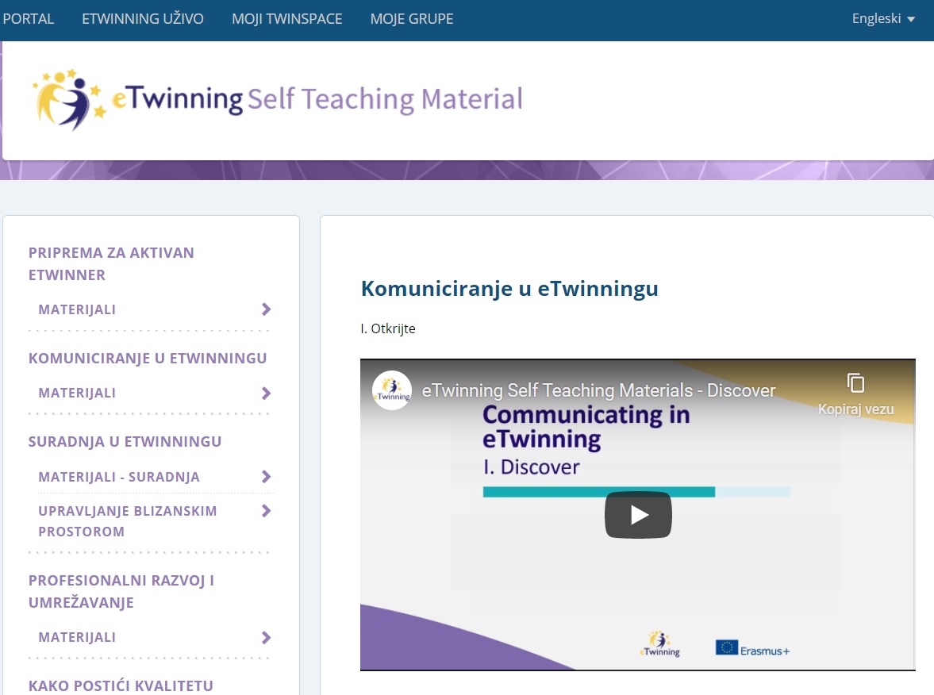Open the Engleski language dropdown
The width and height of the screenshot is (934, 695).
(x=882, y=18)
